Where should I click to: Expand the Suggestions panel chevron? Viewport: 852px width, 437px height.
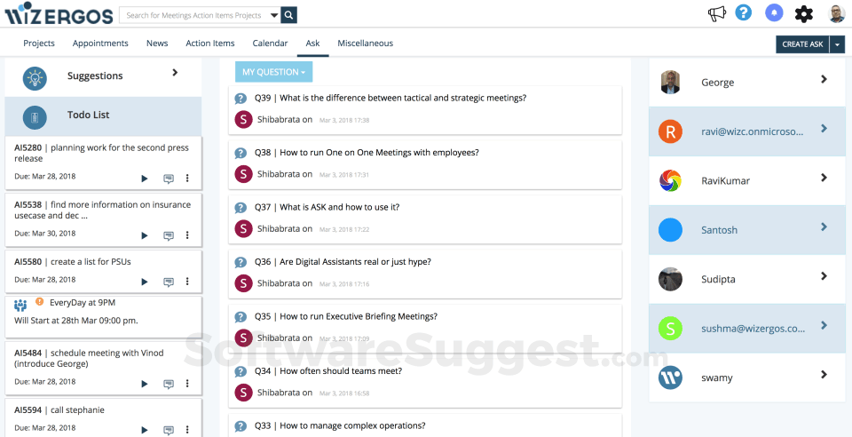pos(175,73)
